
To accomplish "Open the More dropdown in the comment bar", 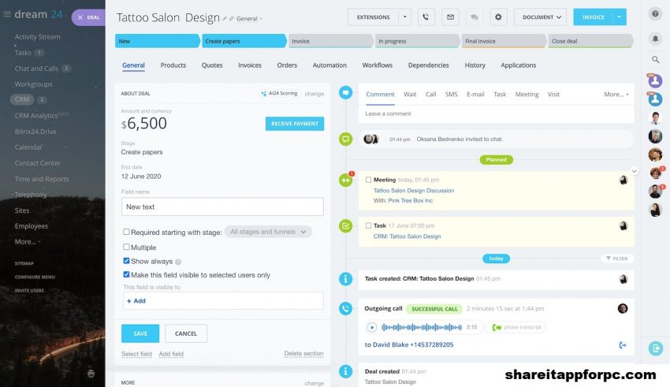I will tap(616, 95).
